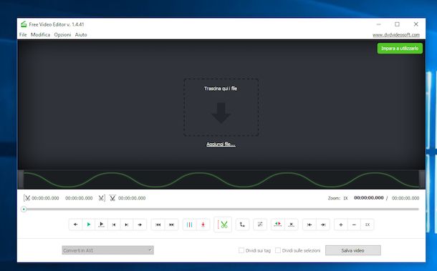Click the Salva video button
This screenshot has height=271, width=437.
point(353,250)
